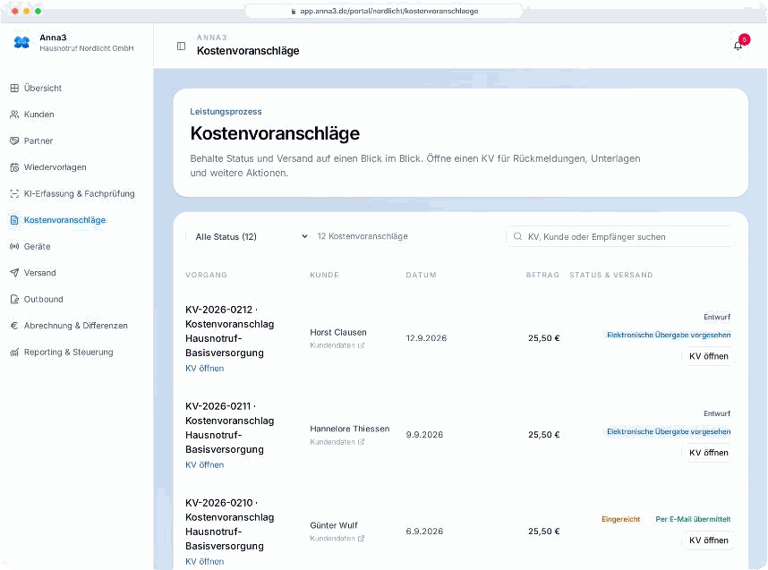Image resolution: width=768 pixels, height=570 pixels.
Task: Click the BETRAG column header
Action: coord(542,276)
